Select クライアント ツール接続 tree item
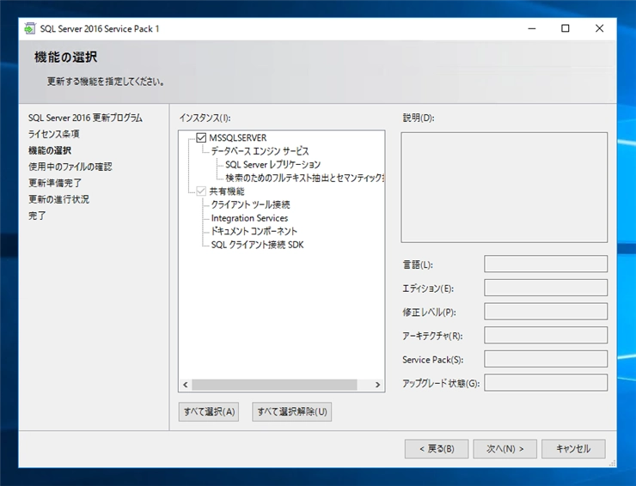The image size is (636, 486). coord(250,204)
